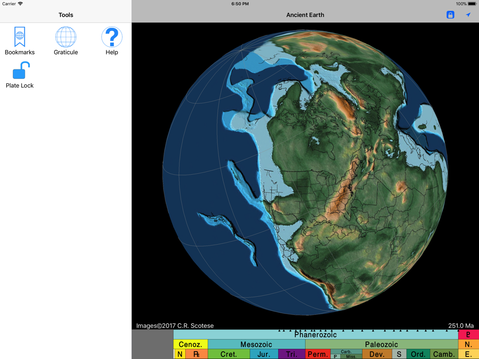This screenshot has width=479, height=359.
Task: Jump to the Paleozoic era
Action: 381,344
